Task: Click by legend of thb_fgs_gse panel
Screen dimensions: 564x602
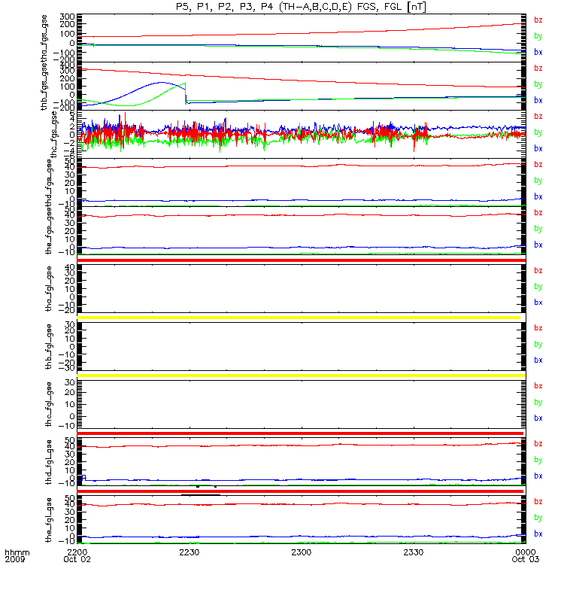Action: [538, 84]
